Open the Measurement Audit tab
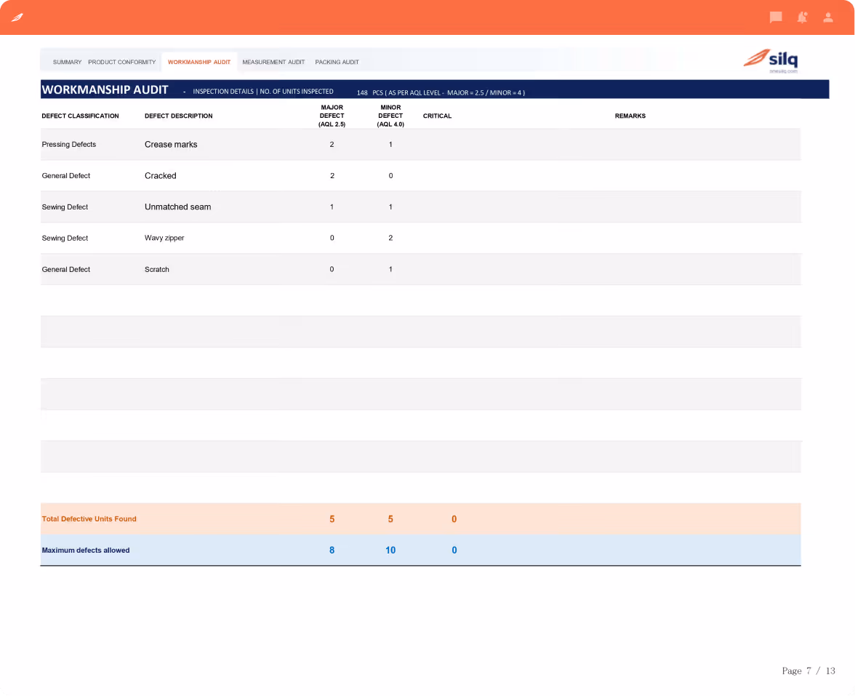855x696 pixels. tap(273, 63)
